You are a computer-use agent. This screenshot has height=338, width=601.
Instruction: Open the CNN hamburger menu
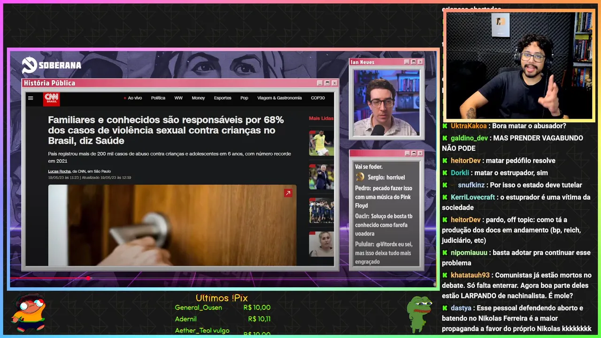(x=31, y=98)
